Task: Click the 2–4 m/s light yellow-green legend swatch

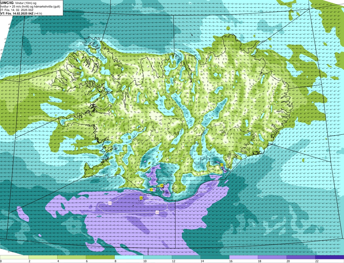Action: point(43,257)
